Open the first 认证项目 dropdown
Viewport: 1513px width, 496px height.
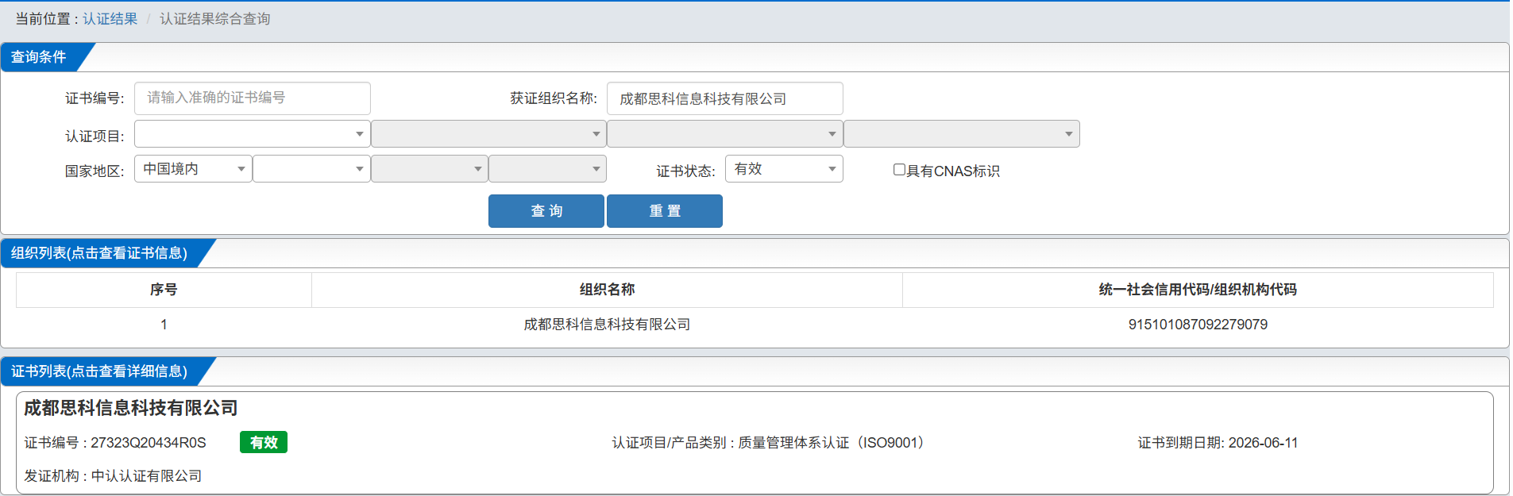253,134
